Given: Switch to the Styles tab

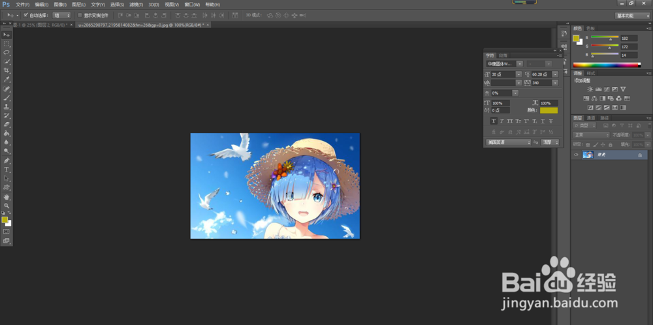Looking at the screenshot, I should pos(591,73).
